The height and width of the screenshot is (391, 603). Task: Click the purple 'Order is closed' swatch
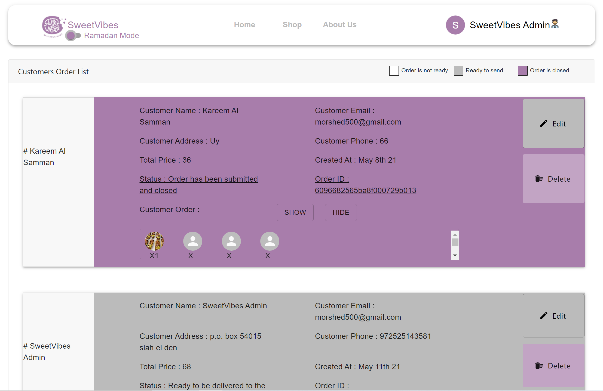click(x=523, y=71)
